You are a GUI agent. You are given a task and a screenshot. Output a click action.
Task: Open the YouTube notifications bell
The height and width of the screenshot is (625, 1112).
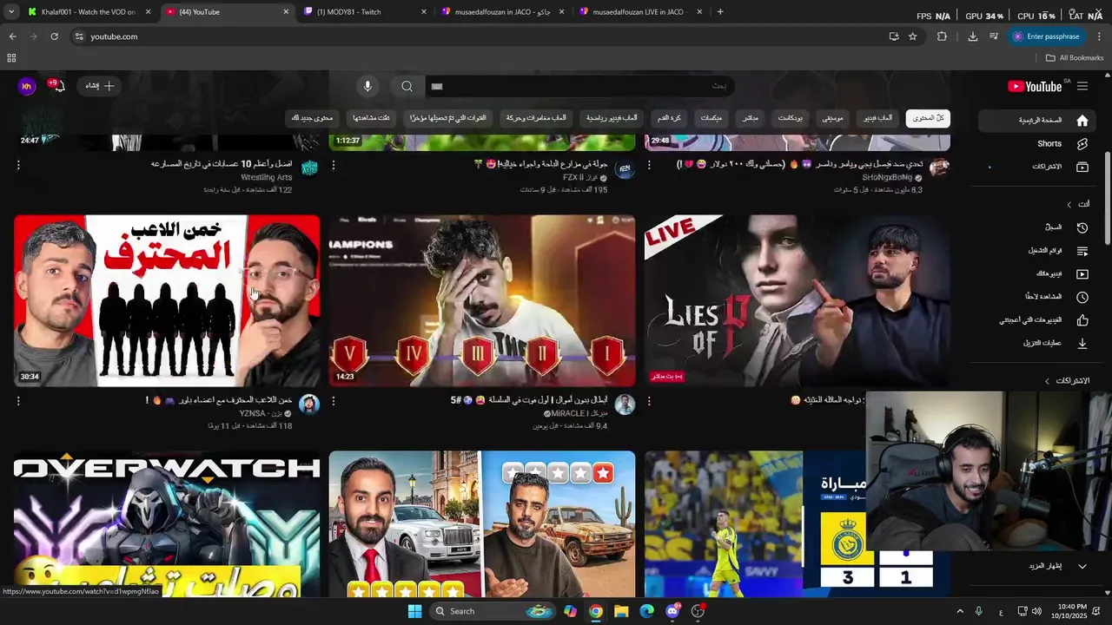[58, 86]
